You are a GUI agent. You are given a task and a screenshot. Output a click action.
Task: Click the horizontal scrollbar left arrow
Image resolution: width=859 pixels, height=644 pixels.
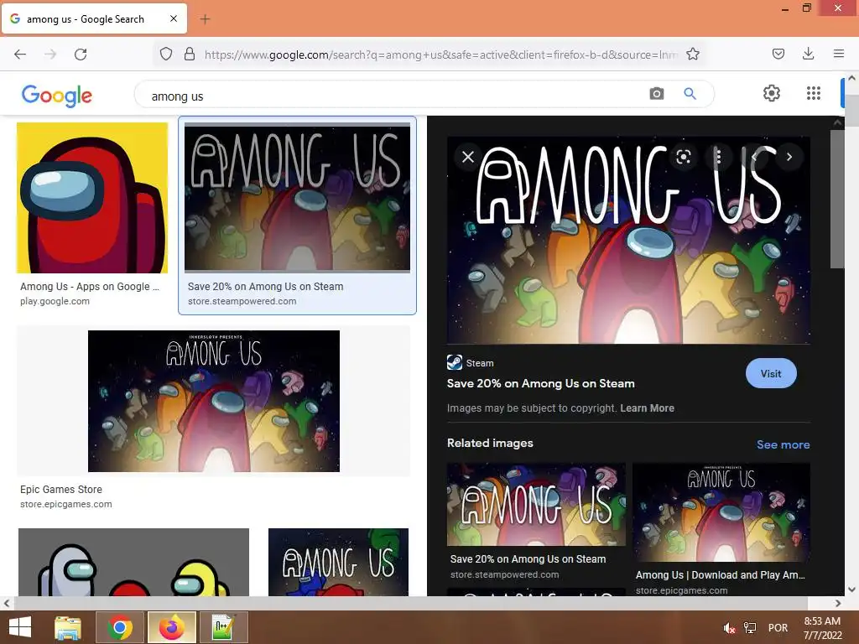7,604
